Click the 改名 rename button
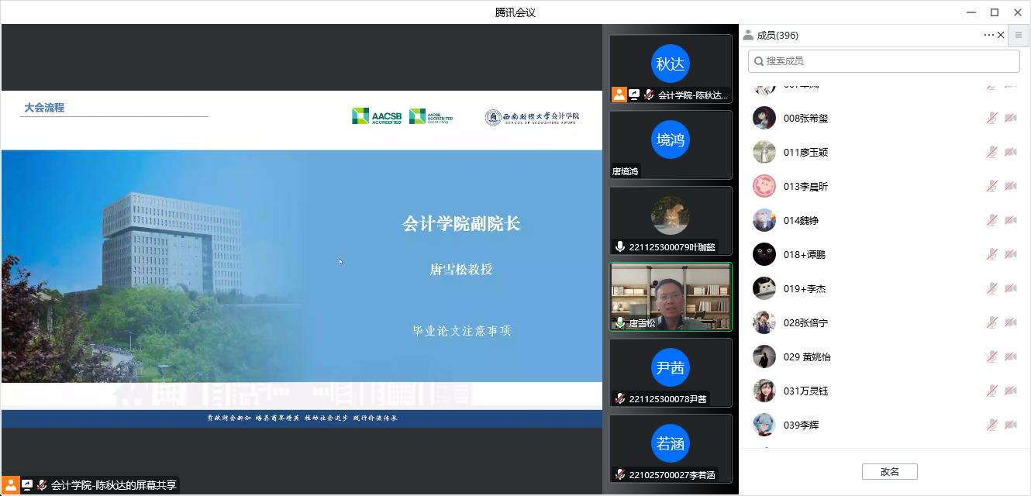The image size is (1031, 496). click(889, 471)
